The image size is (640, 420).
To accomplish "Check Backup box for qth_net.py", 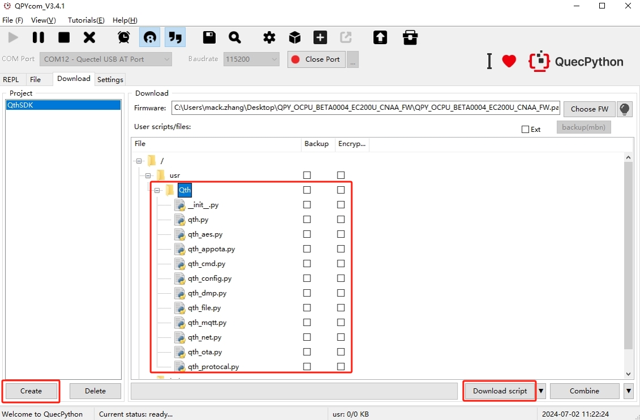I will pyautogui.click(x=307, y=337).
